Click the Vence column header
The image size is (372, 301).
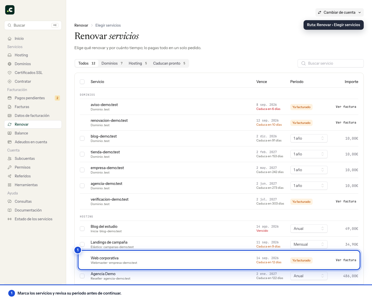[x=261, y=82]
